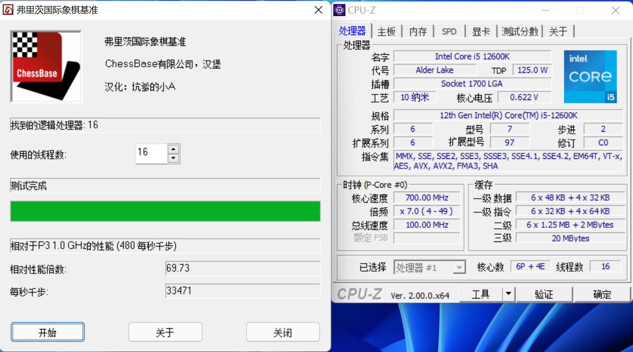Image resolution: width=633 pixels, height=352 pixels.
Task: Click the Fritz Chess Benchmark titlebar icon
Action: (7, 10)
